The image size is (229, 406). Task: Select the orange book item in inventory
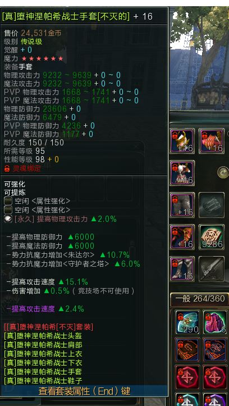pos(187,349)
